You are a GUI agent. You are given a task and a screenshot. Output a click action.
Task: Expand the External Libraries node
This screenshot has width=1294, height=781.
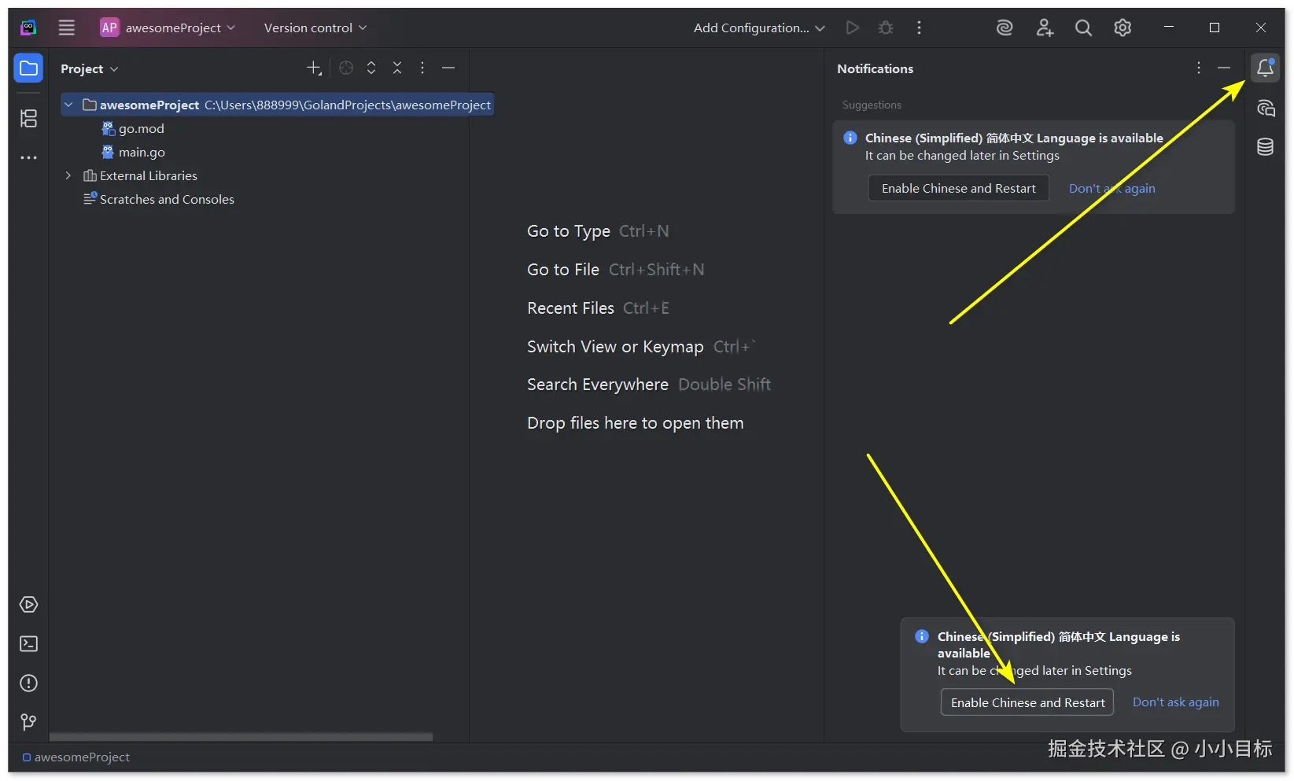pyautogui.click(x=68, y=175)
